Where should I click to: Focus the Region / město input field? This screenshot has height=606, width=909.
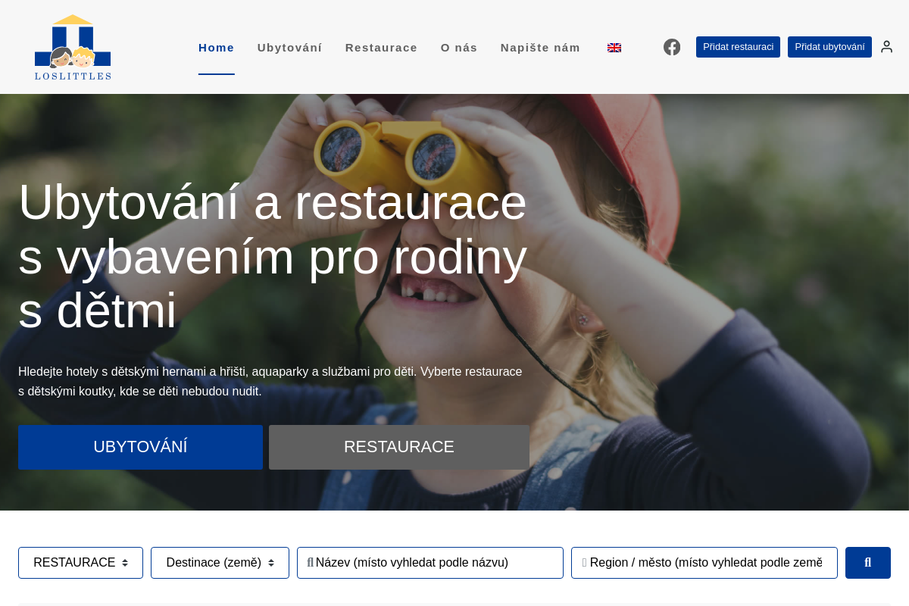[704, 563]
